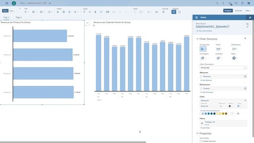Screen dimensions: 254x143
Task: Select the darkest navy palette swatch
Action: 214,114
